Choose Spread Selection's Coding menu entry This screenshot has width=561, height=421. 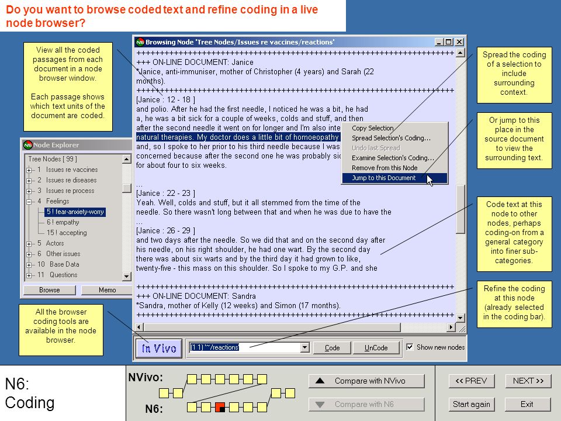pos(394,138)
